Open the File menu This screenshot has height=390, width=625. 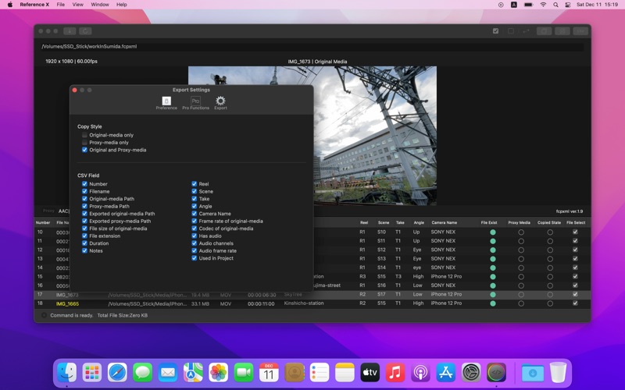[61, 5]
